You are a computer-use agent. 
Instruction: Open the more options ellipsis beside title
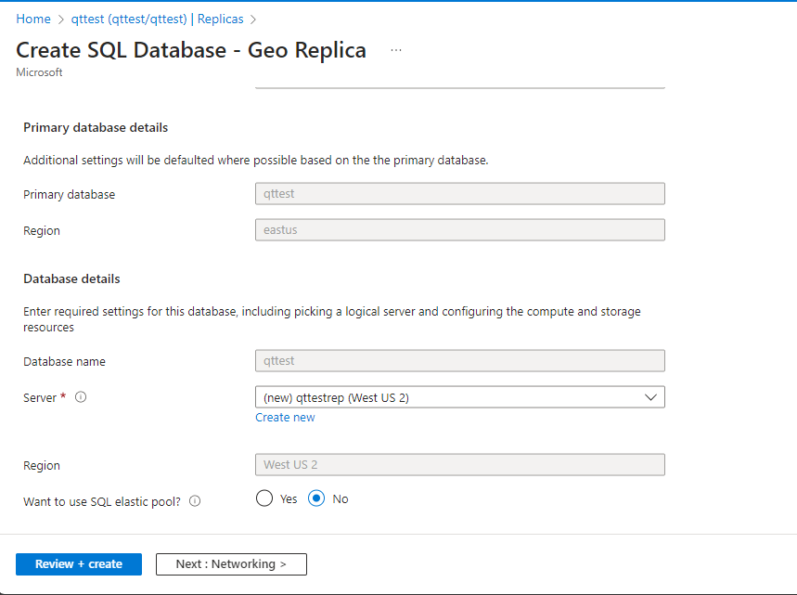coord(396,50)
